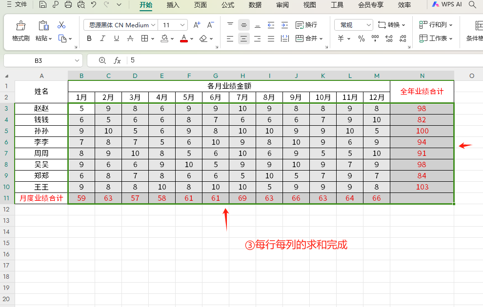Click the search magnifier icon at top right

[x=472, y=4]
